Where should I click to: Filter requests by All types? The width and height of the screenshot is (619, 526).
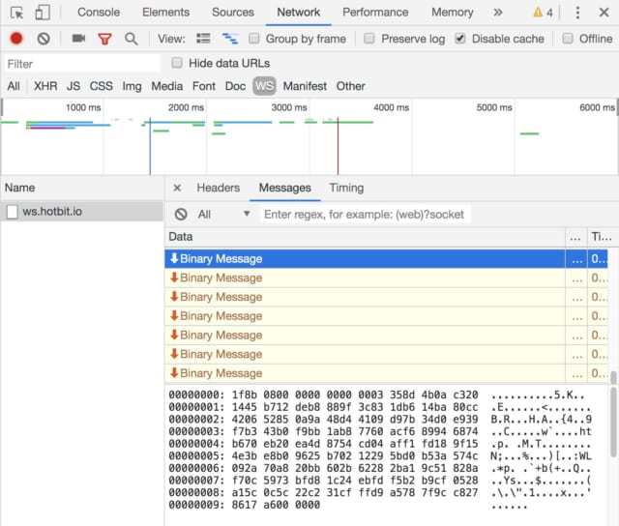tap(14, 86)
